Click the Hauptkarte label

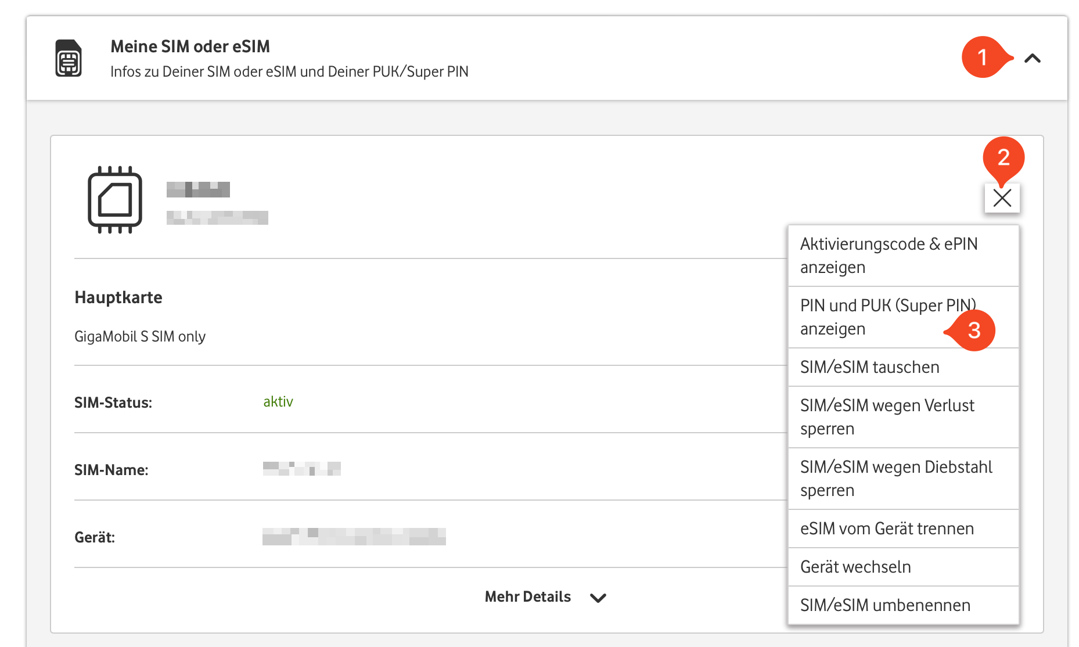click(118, 297)
